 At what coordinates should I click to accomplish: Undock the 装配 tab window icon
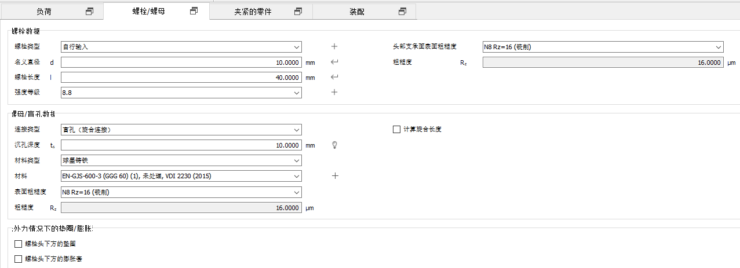point(402,12)
